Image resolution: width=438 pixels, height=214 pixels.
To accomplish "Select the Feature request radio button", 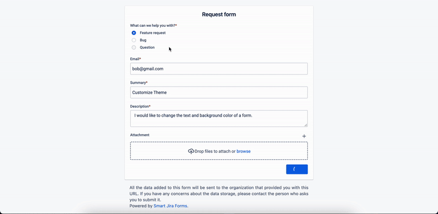I will click(134, 33).
